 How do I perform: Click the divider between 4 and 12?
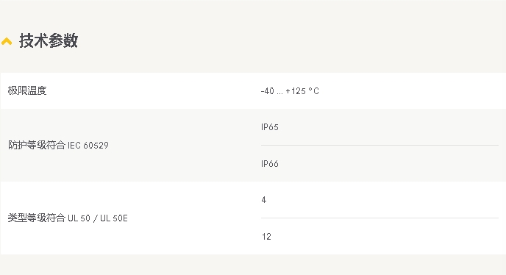379,218
